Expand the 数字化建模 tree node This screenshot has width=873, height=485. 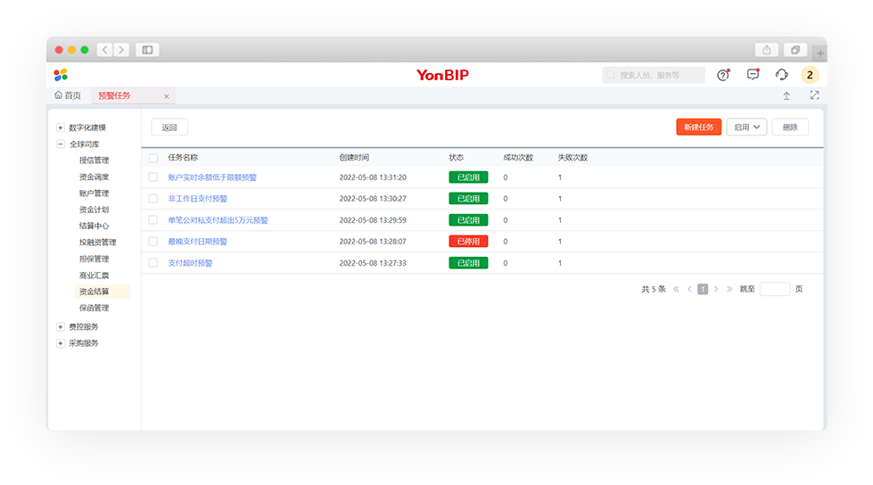click(61, 127)
